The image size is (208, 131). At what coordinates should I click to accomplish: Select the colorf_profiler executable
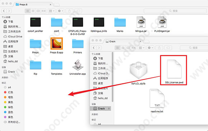36,22
